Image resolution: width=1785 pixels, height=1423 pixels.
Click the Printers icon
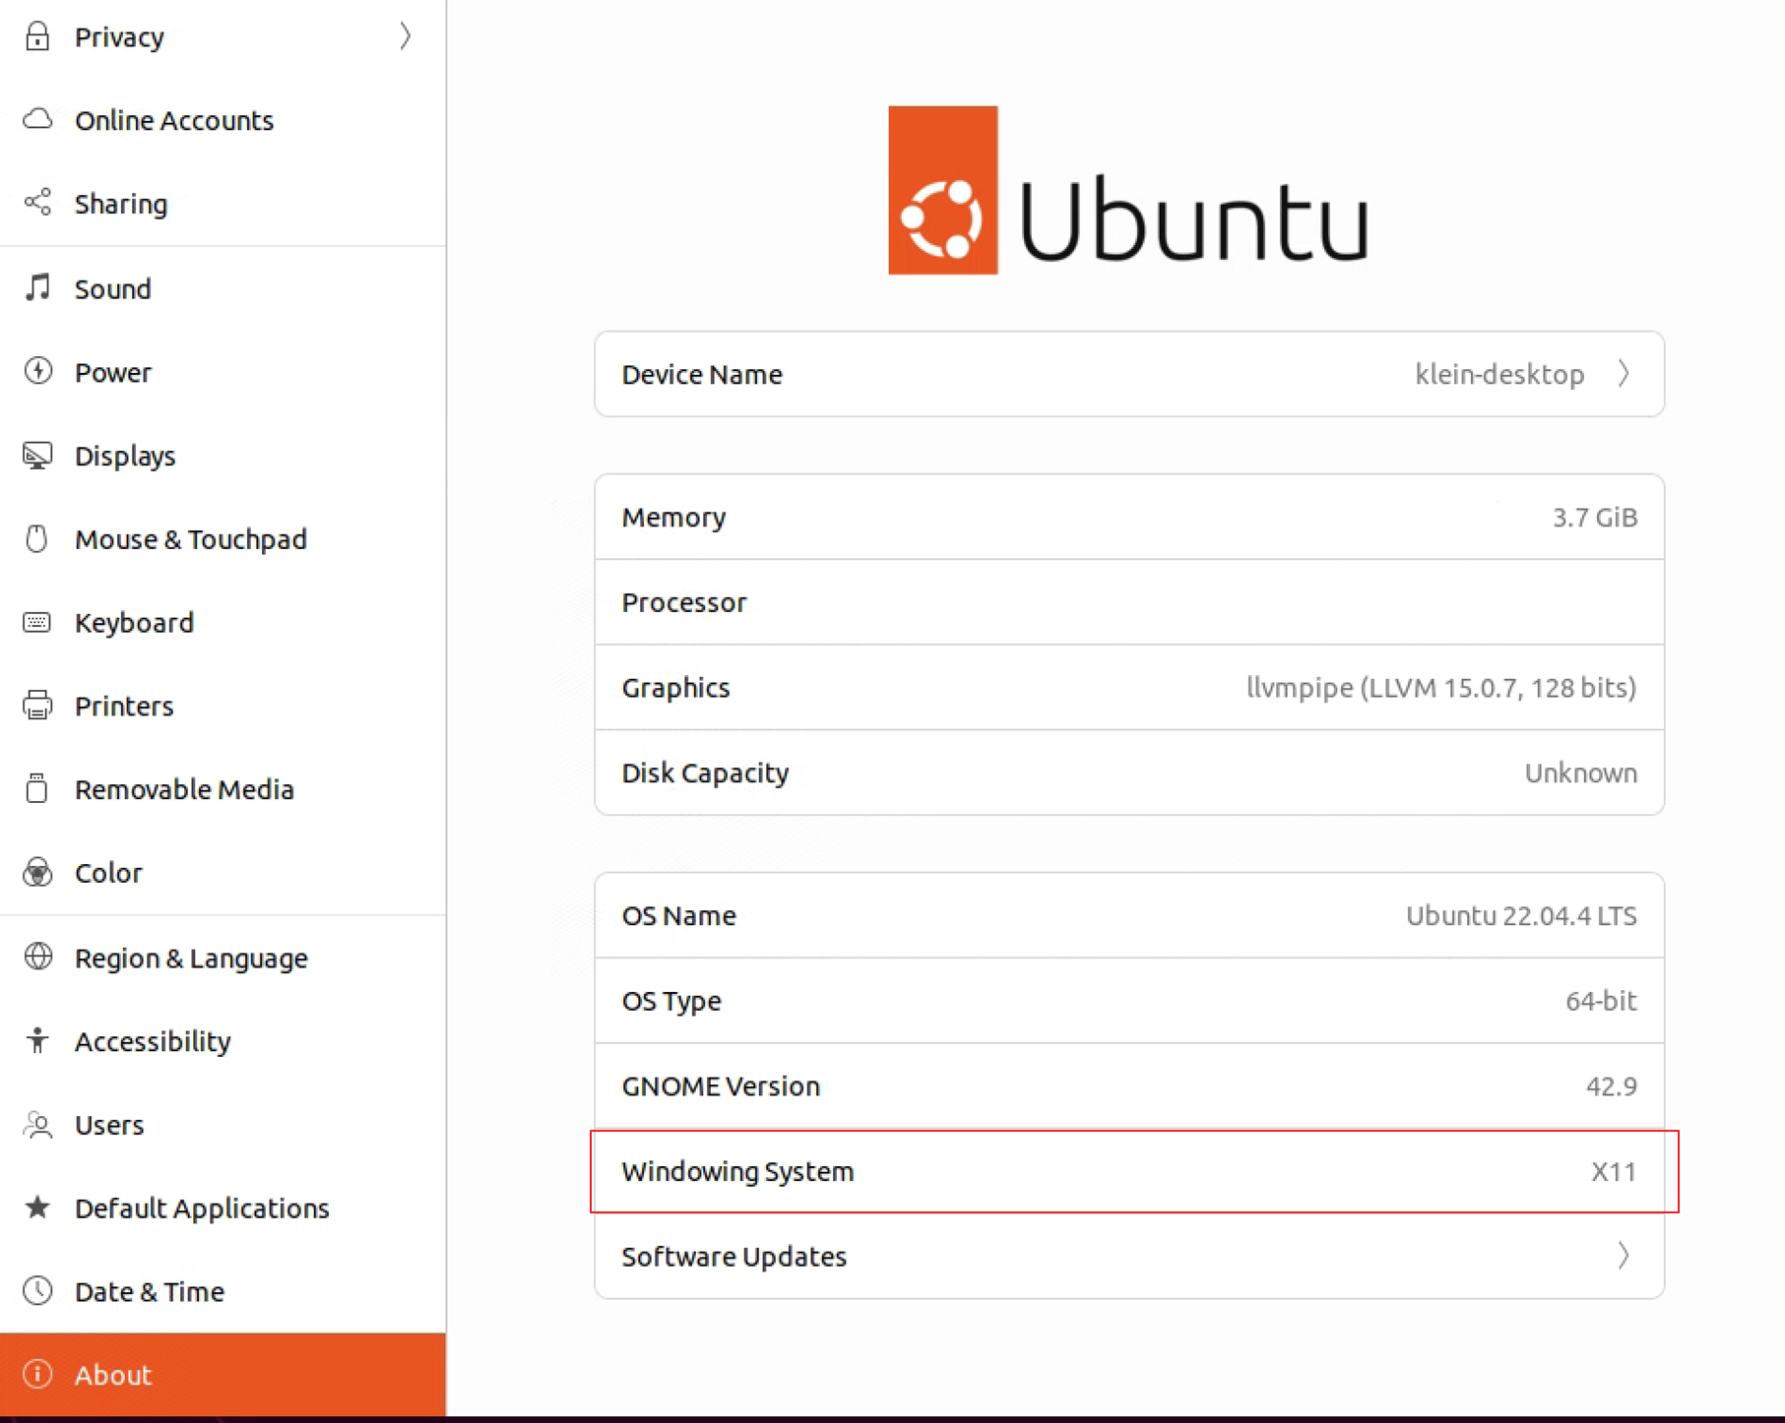[37, 706]
